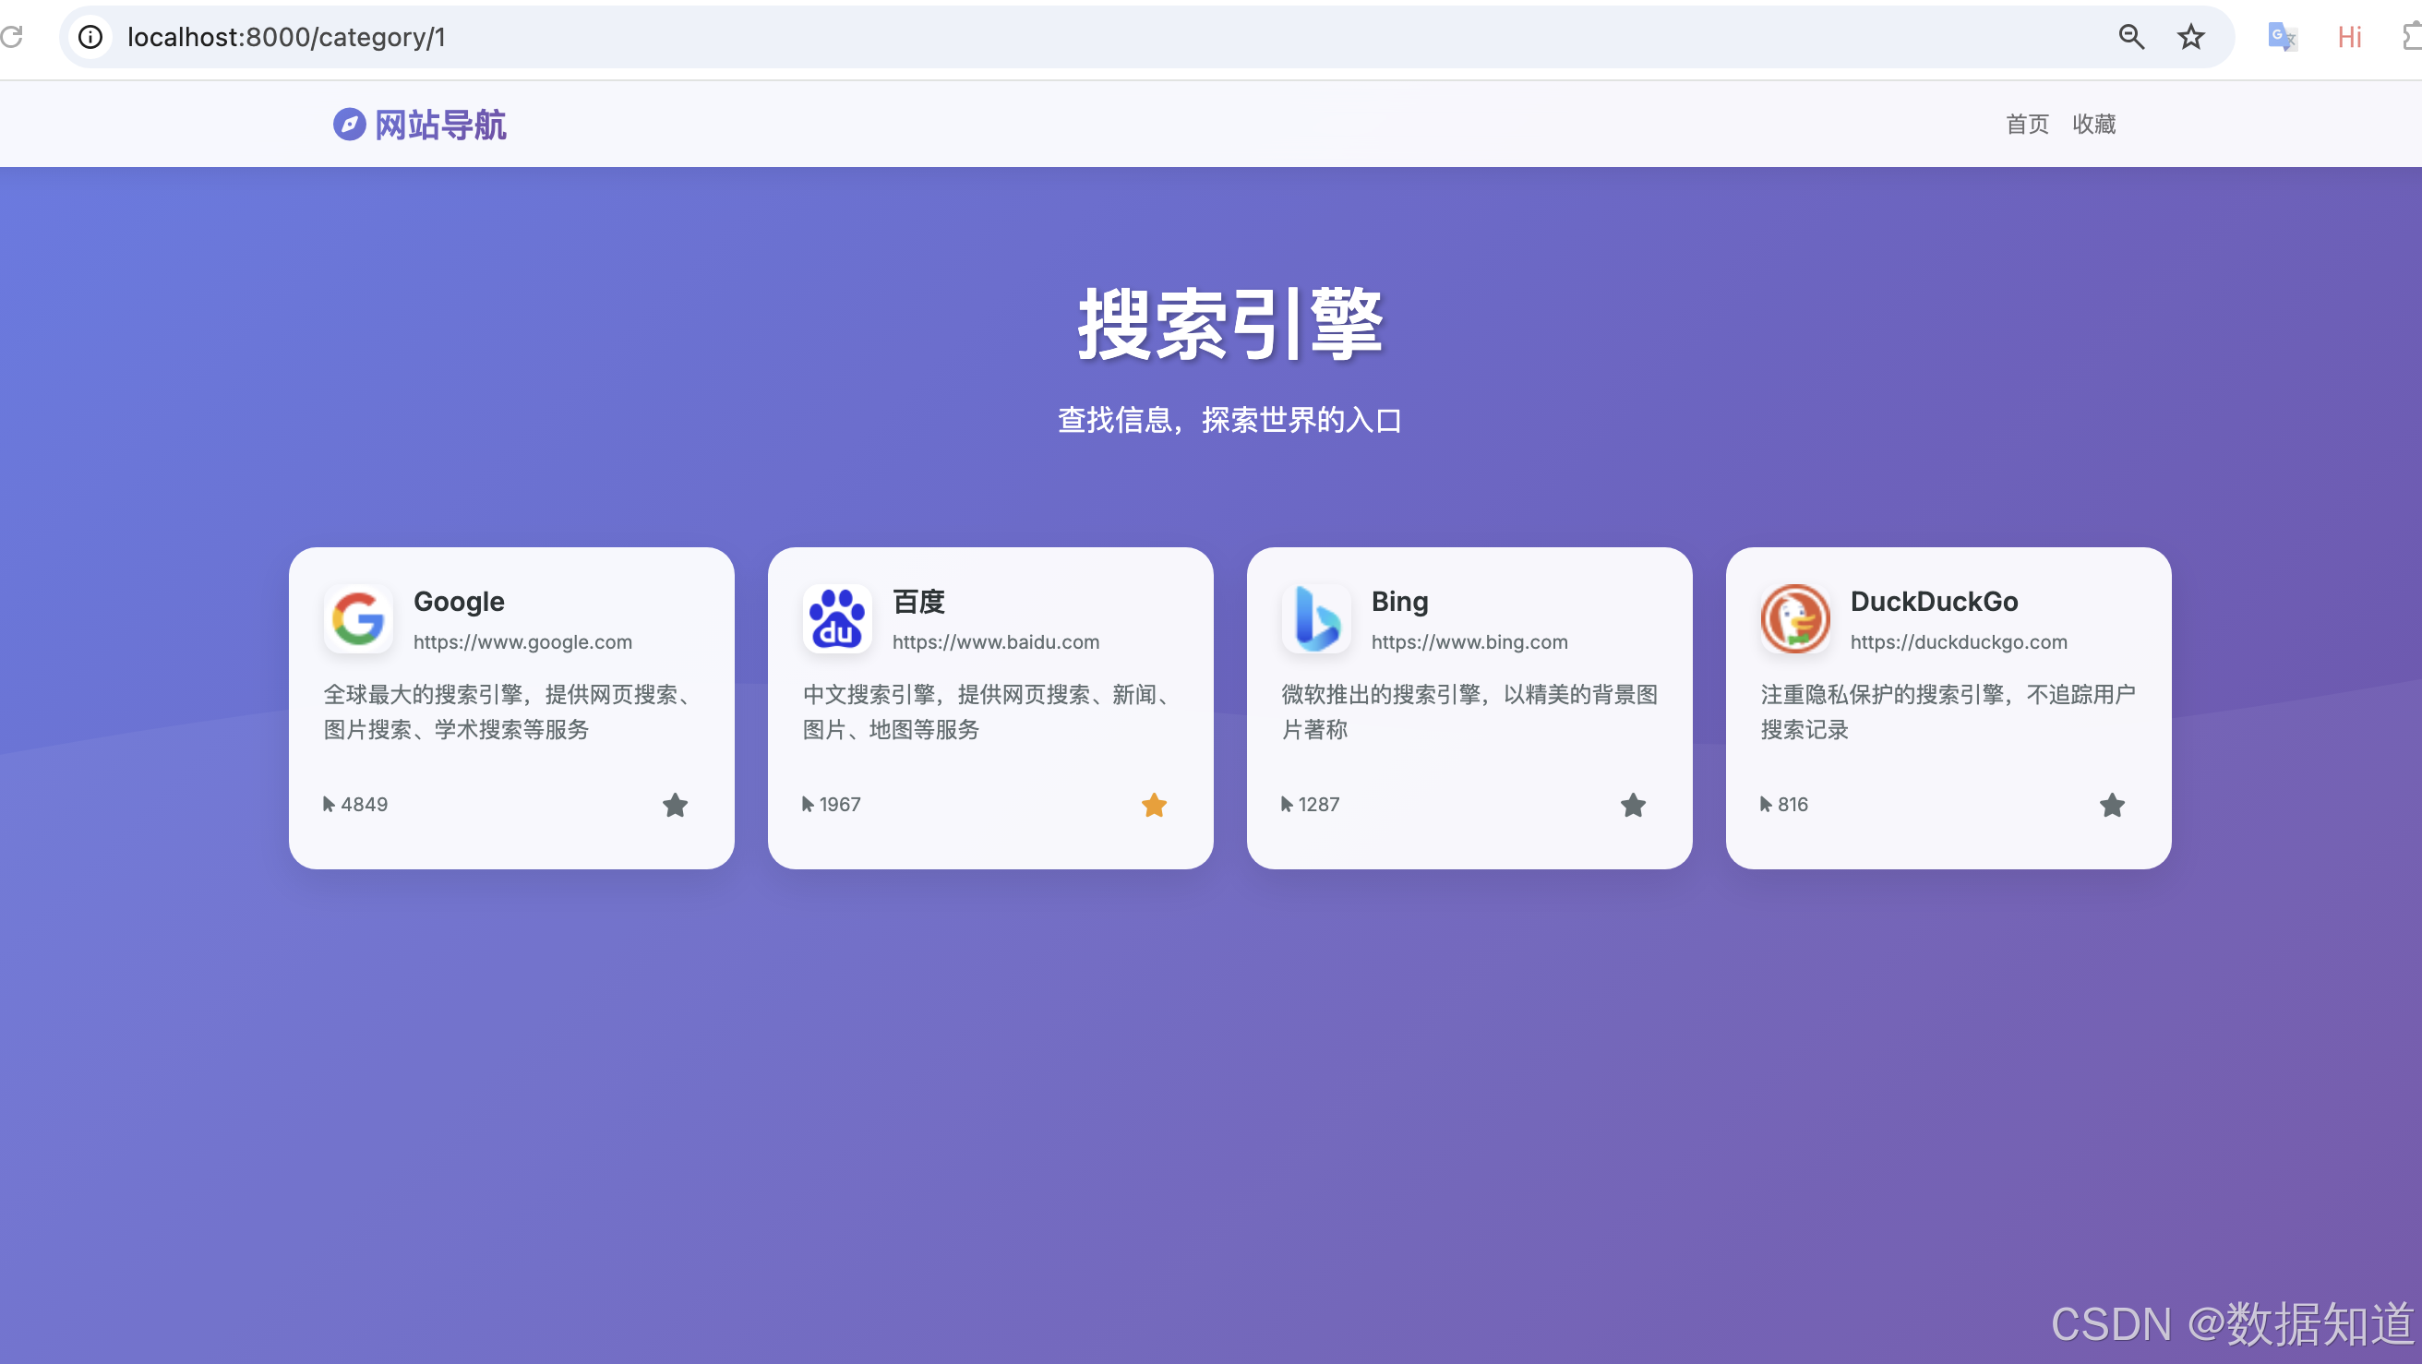
Task: Click the Bing logo icon
Action: [x=1315, y=618]
